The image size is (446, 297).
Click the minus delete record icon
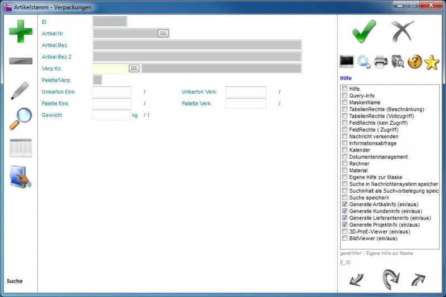pos(21,61)
